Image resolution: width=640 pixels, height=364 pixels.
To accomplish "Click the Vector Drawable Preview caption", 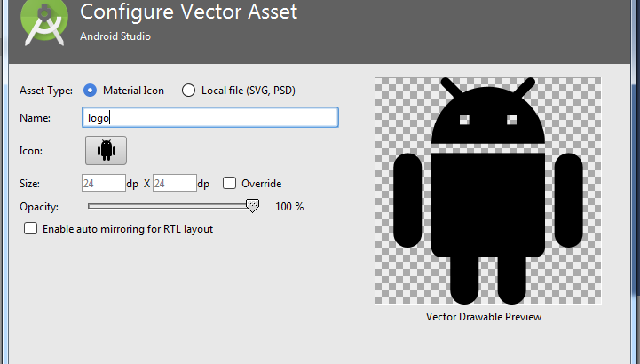I will point(484,317).
